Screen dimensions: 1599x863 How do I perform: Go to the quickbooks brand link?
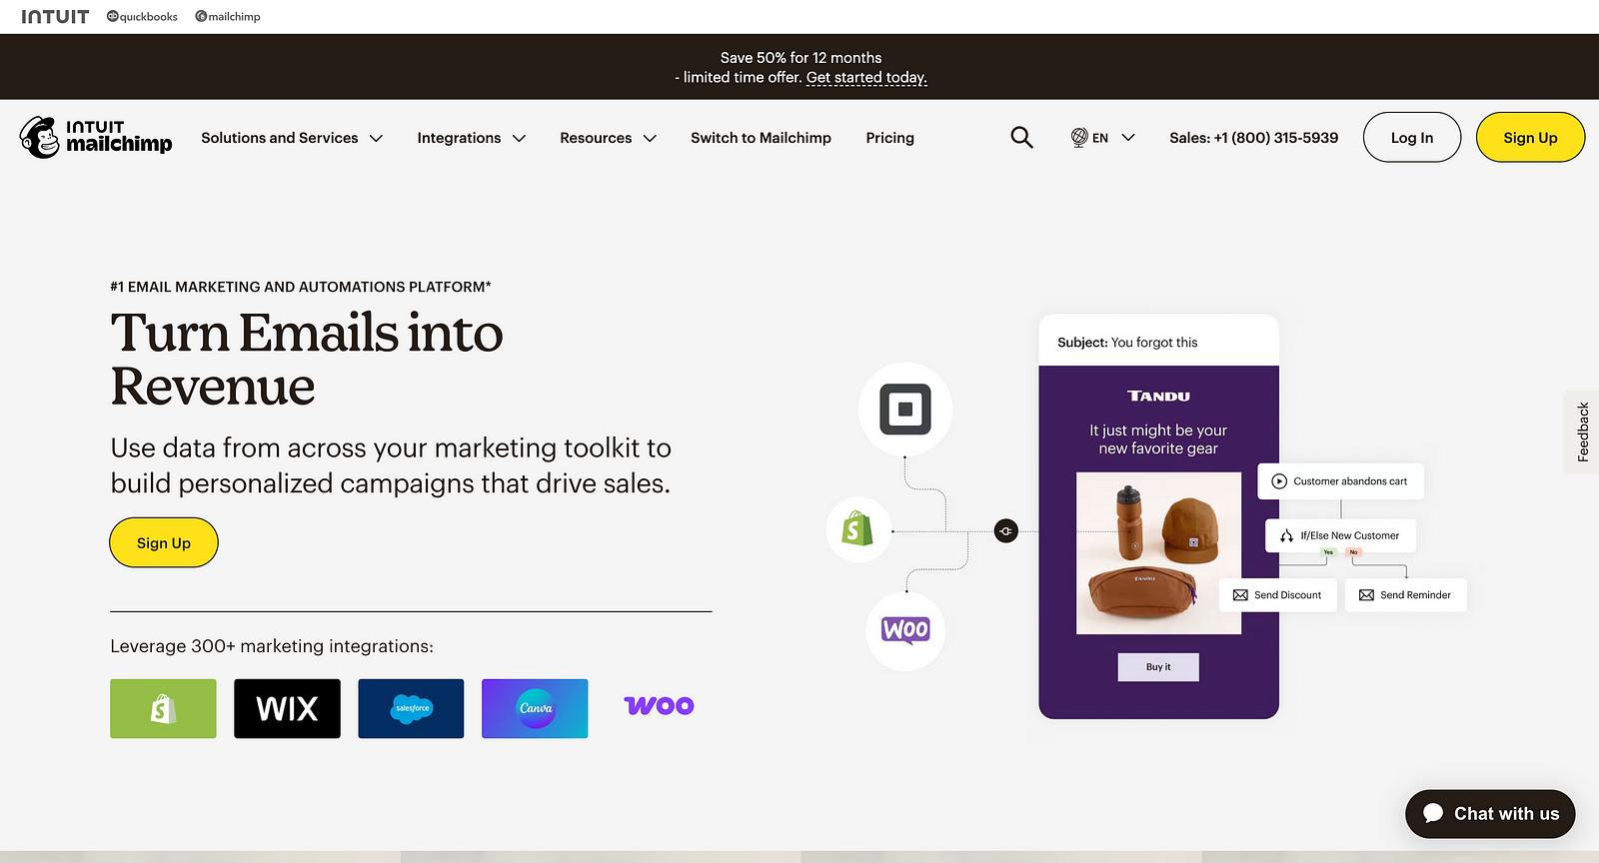[142, 16]
